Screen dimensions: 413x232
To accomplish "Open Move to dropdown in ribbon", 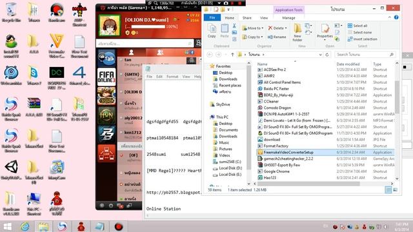I will [252, 28].
